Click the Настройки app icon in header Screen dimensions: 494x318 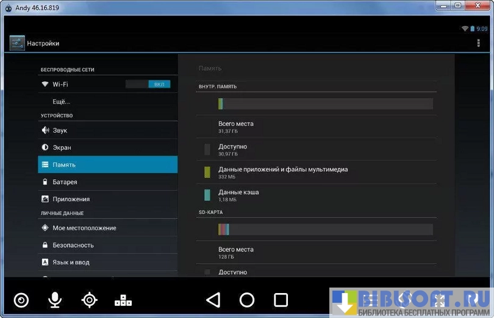click(x=17, y=43)
